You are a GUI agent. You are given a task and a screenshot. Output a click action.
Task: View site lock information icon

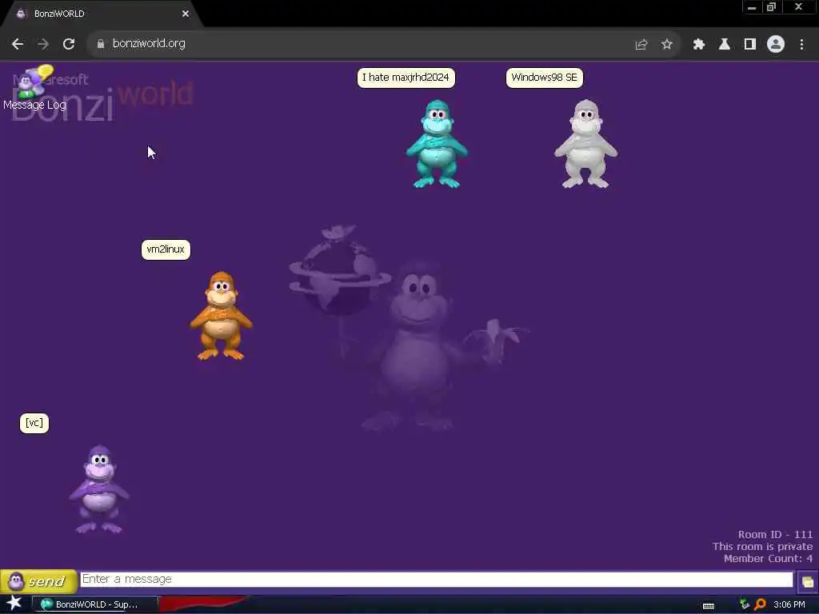pyautogui.click(x=100, y=44)
